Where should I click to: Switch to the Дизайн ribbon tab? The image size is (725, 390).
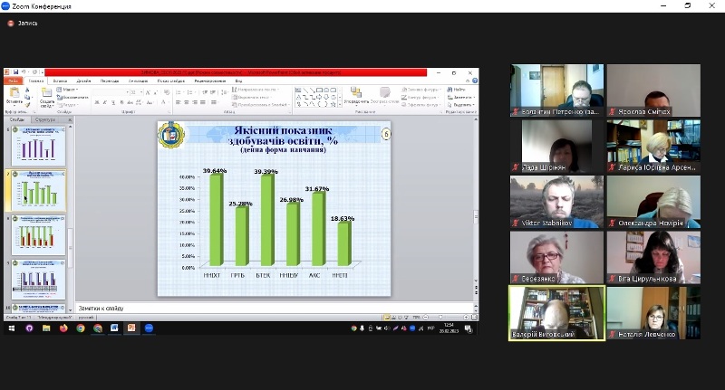tap(83, 81)
